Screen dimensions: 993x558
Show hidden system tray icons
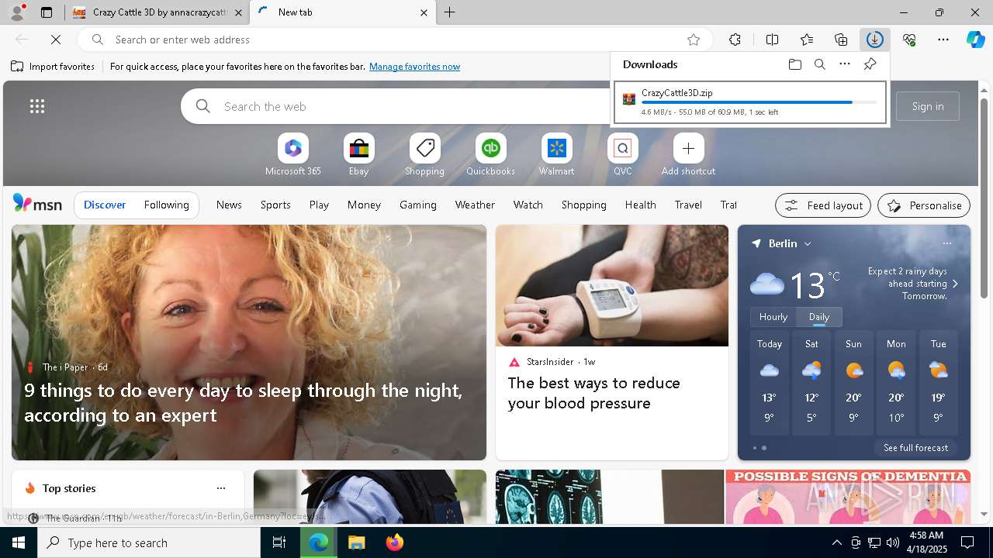(x=836, y=542)
